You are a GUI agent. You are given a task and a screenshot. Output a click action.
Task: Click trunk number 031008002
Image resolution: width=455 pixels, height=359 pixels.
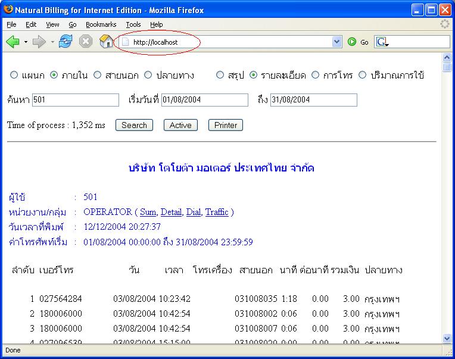click(x=256, y=314)
